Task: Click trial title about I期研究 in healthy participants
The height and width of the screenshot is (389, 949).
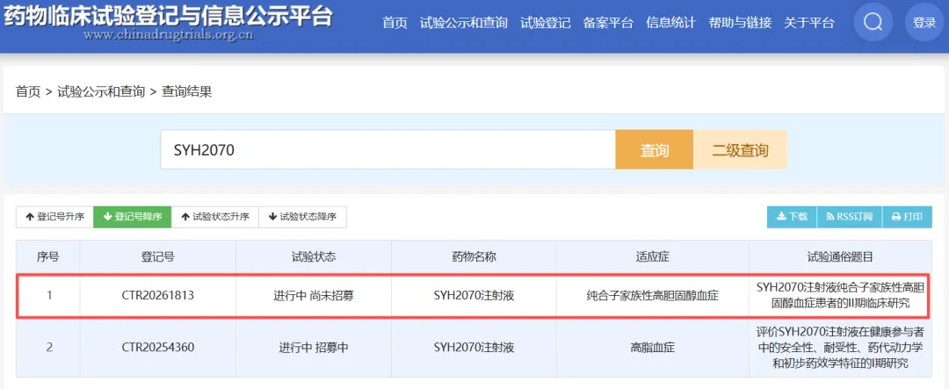Action: (840, 347)
